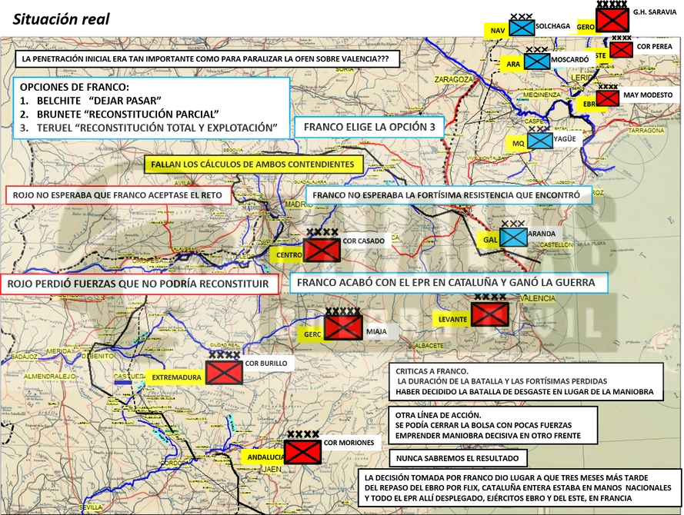Select the MEQUINENZA town label on map
Image resolution: width=684 pixels, height=515 pixels.
542,95
